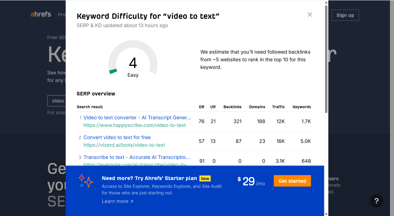The image size is (394, 216).
Task: Click the keyword input field behind dialog
Action: click(57, 101)
